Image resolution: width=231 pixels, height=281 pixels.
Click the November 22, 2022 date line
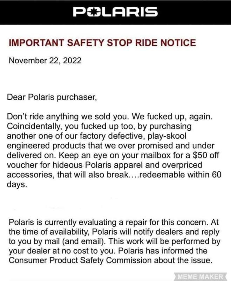pos(45,60)
